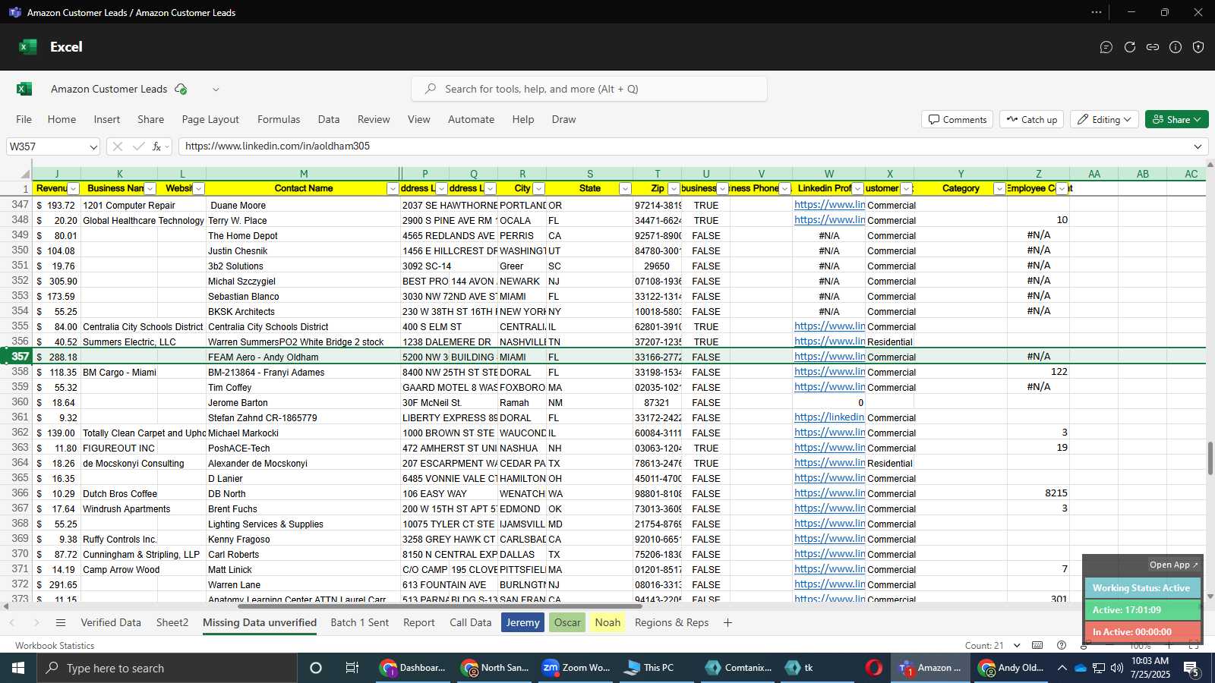Click the shield icon in Excel header
This screenshot has width=1215, height=683.
click(1198, 47)
